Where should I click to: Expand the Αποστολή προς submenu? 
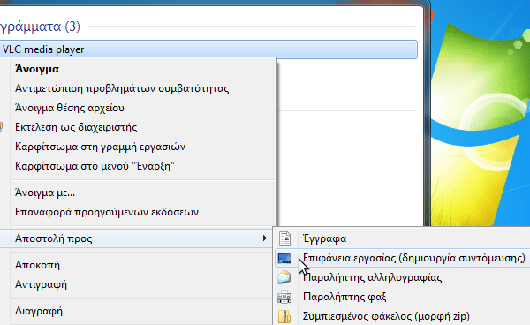pos(137,238)
